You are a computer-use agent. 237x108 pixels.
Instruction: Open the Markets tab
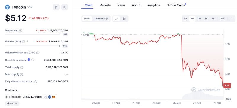click(x=105, y=5)
